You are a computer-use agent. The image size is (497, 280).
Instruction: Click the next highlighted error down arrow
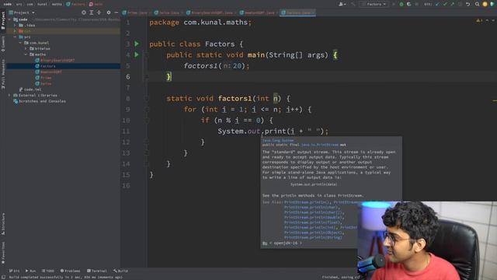coord(493,21)
